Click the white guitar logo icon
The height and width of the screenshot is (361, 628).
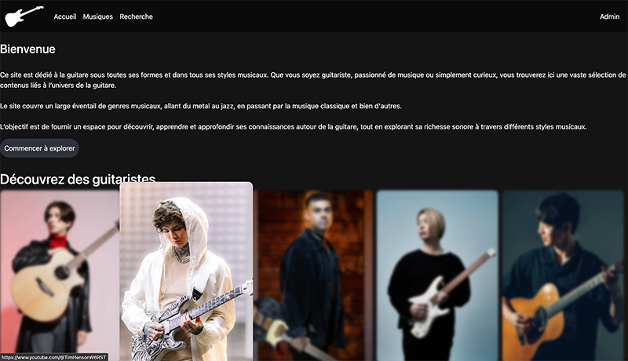[24, 16]
